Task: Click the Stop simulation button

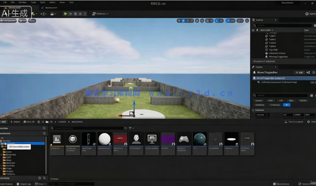Action: coord(75,14)
